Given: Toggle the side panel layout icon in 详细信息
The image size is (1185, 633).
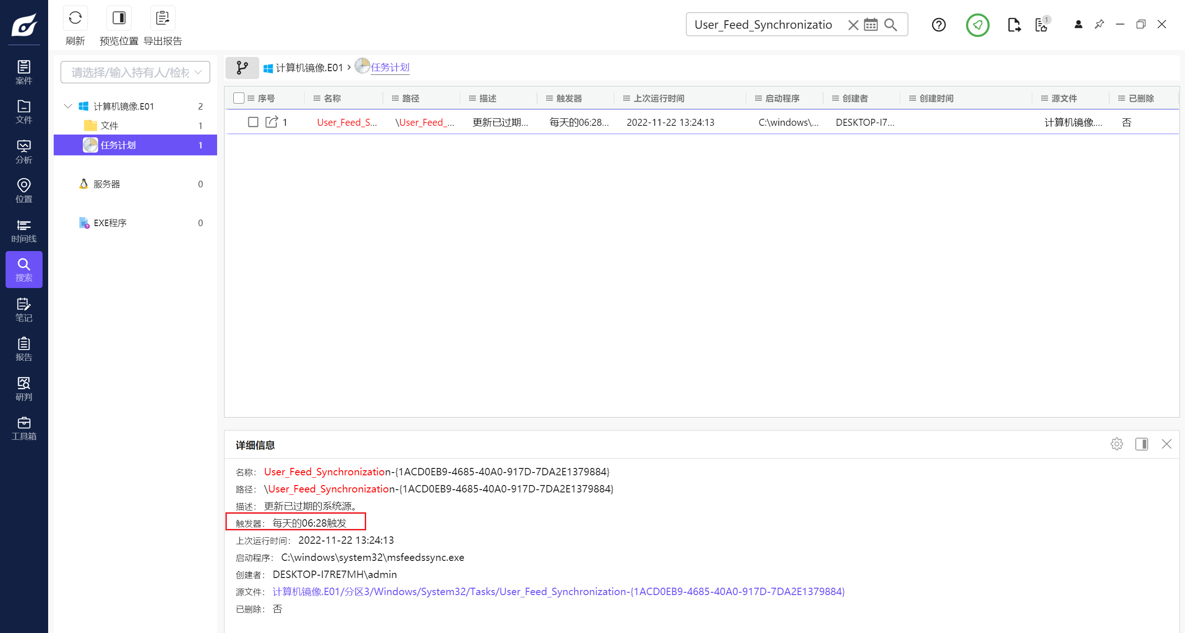Looking at the screenshot, I should point(1141,444).
